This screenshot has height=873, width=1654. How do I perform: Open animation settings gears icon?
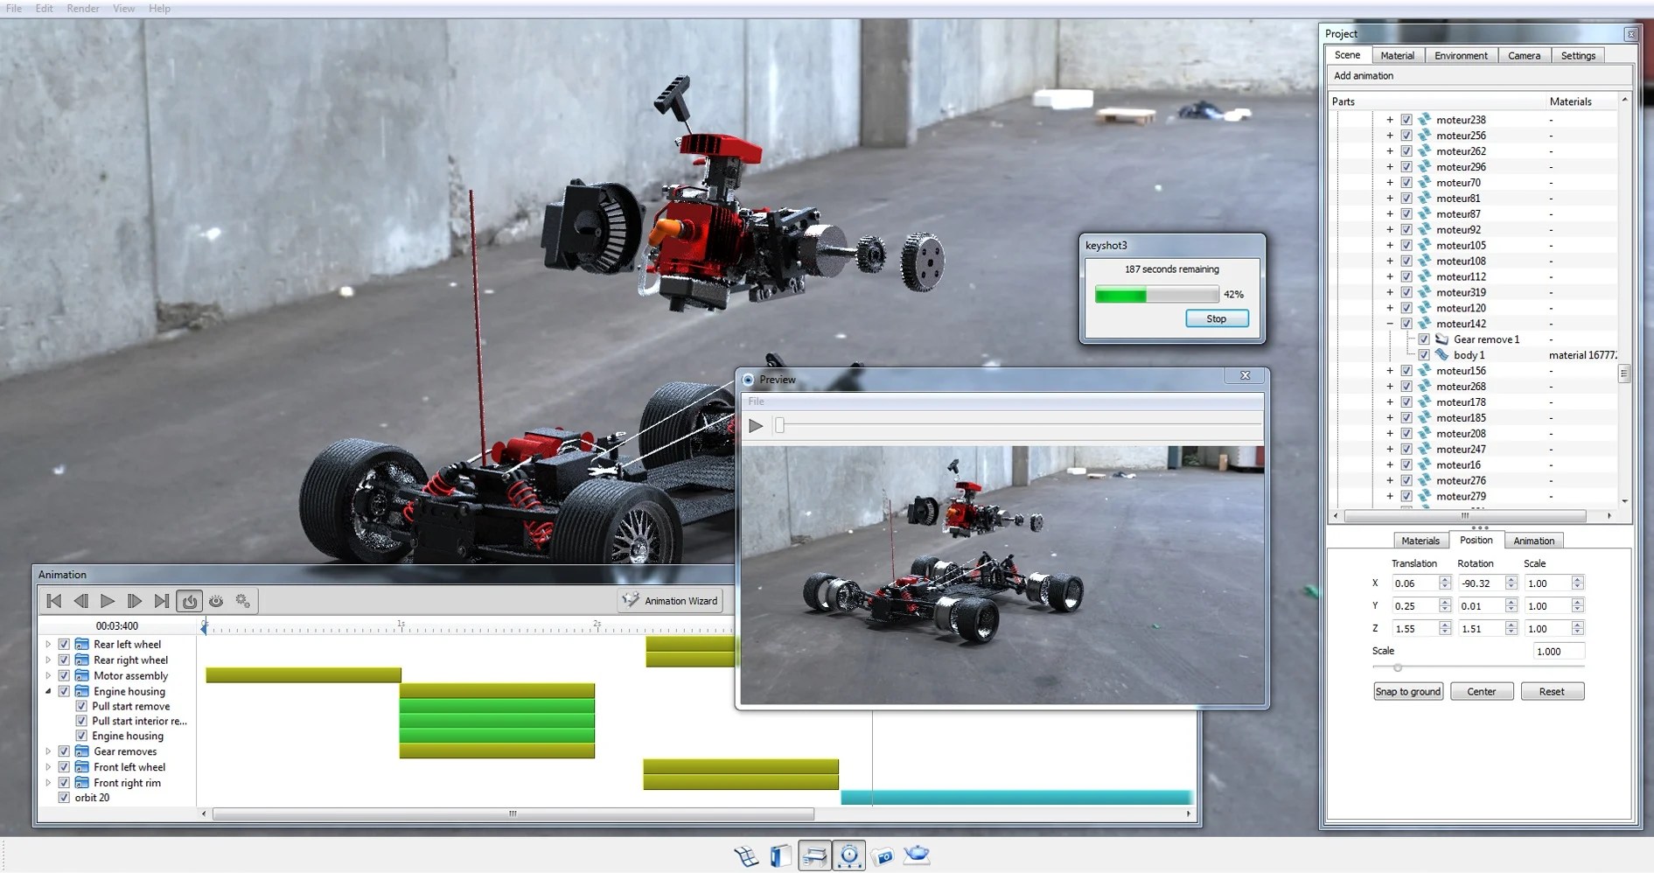pyautogui.click(x=243, y=601)
